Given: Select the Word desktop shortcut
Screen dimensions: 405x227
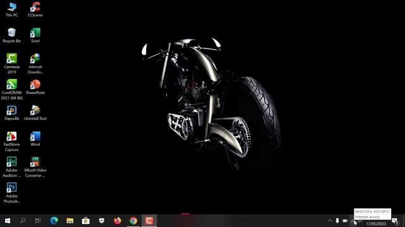Looking at the screenshot, I should 35,139.
